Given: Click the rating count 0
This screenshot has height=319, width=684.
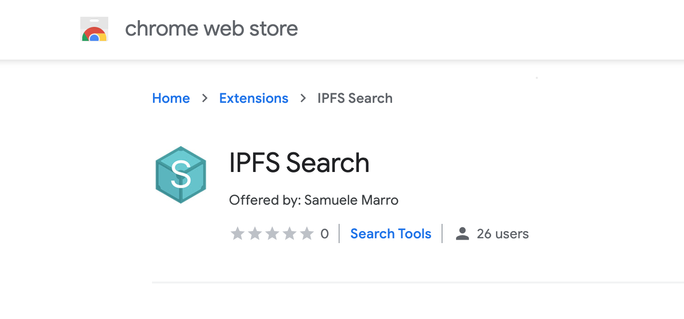Looking at the screenshot, I should point(325,234).
